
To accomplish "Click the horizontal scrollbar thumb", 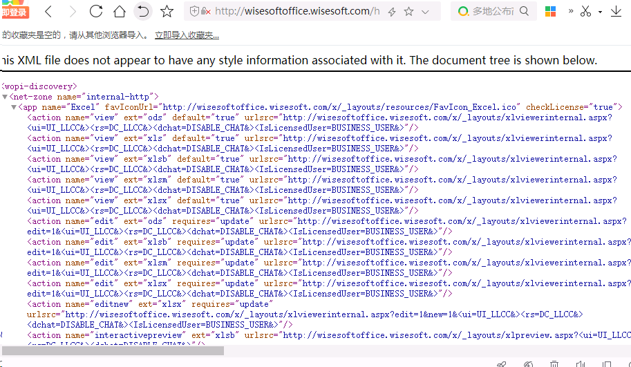I will coord(113,350).
